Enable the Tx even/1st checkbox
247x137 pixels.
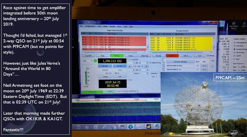128,59
